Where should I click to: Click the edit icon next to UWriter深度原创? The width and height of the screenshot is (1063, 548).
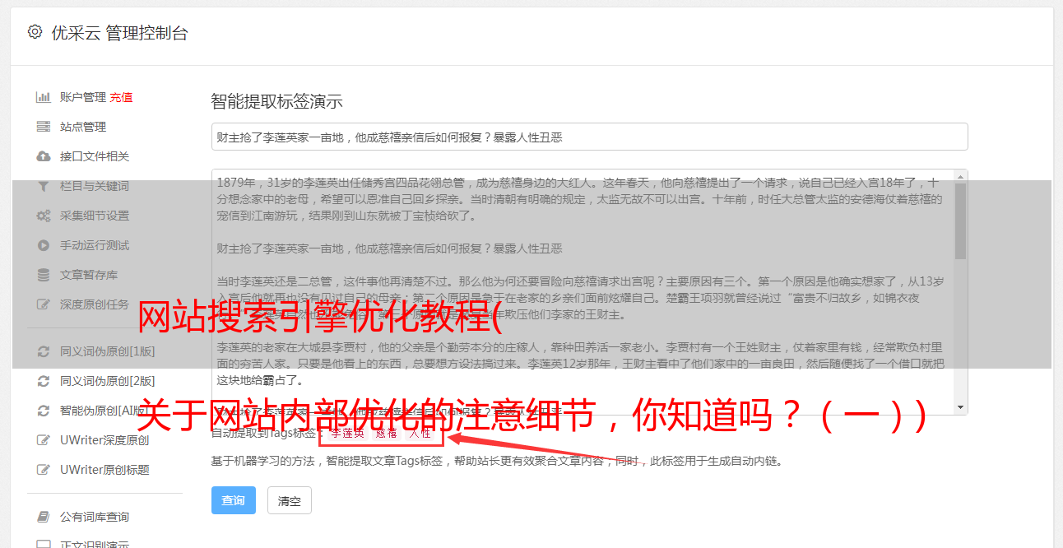(x=44, y=440)
